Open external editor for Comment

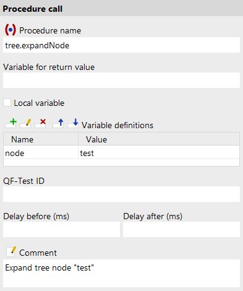[x=11, y=251]
